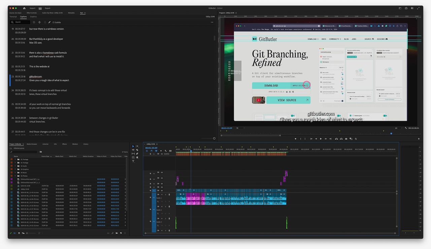Image resolution: width=431 pixels, height=249 pixels.
Task: Grab the Hand tool for timeline panning
Action: coord(137,157)
